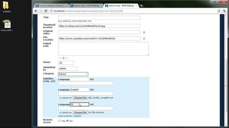The height and width of the screenshot is (128, 229).
Task: Click the Language field containing Fi
Action: click(79, 104)
